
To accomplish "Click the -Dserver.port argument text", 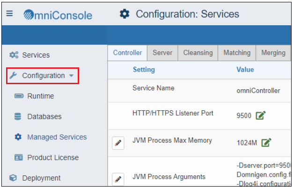I will [x=264, y=166].
